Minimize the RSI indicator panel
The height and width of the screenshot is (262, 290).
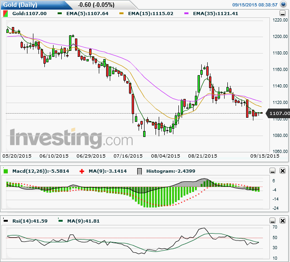[273, 221]
